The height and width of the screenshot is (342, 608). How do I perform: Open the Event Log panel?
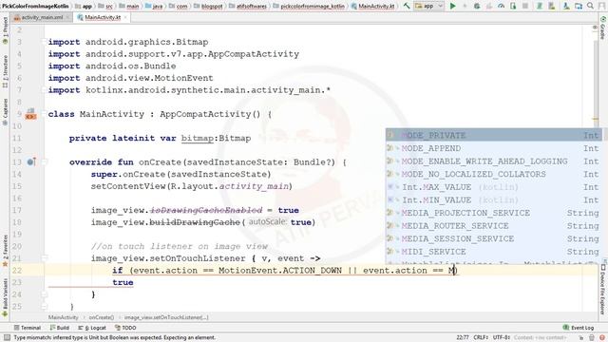point(579,328)
